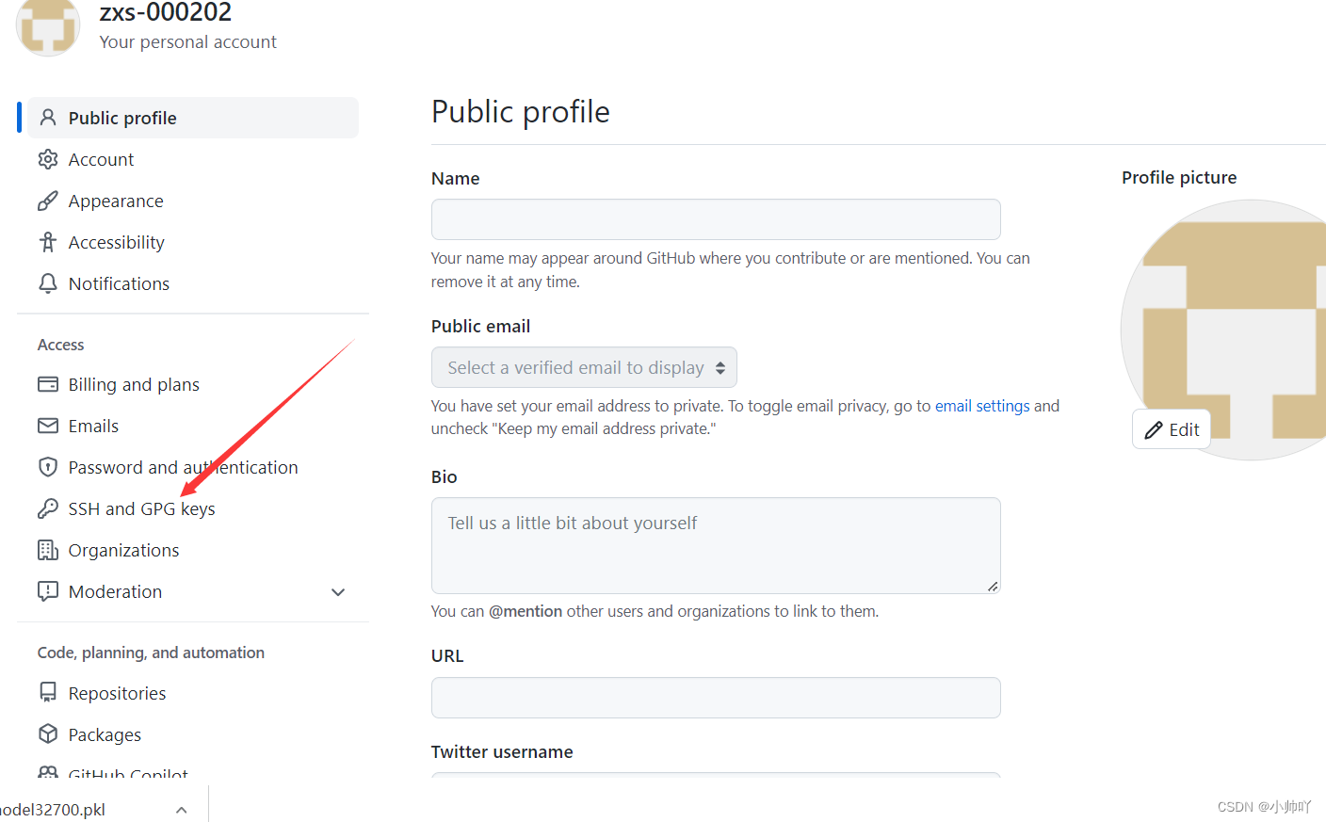Select the Public profile menu item
This screenshot has height=822, width=1326.
point(122,118)
